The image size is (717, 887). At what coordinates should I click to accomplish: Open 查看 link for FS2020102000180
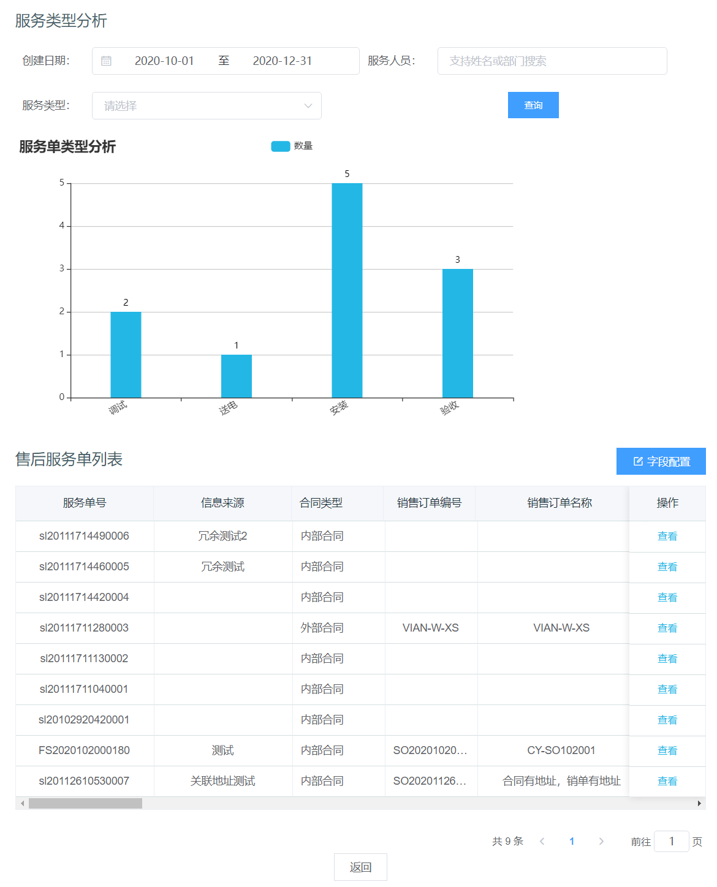pyautogui.click(x=667, y=750)
